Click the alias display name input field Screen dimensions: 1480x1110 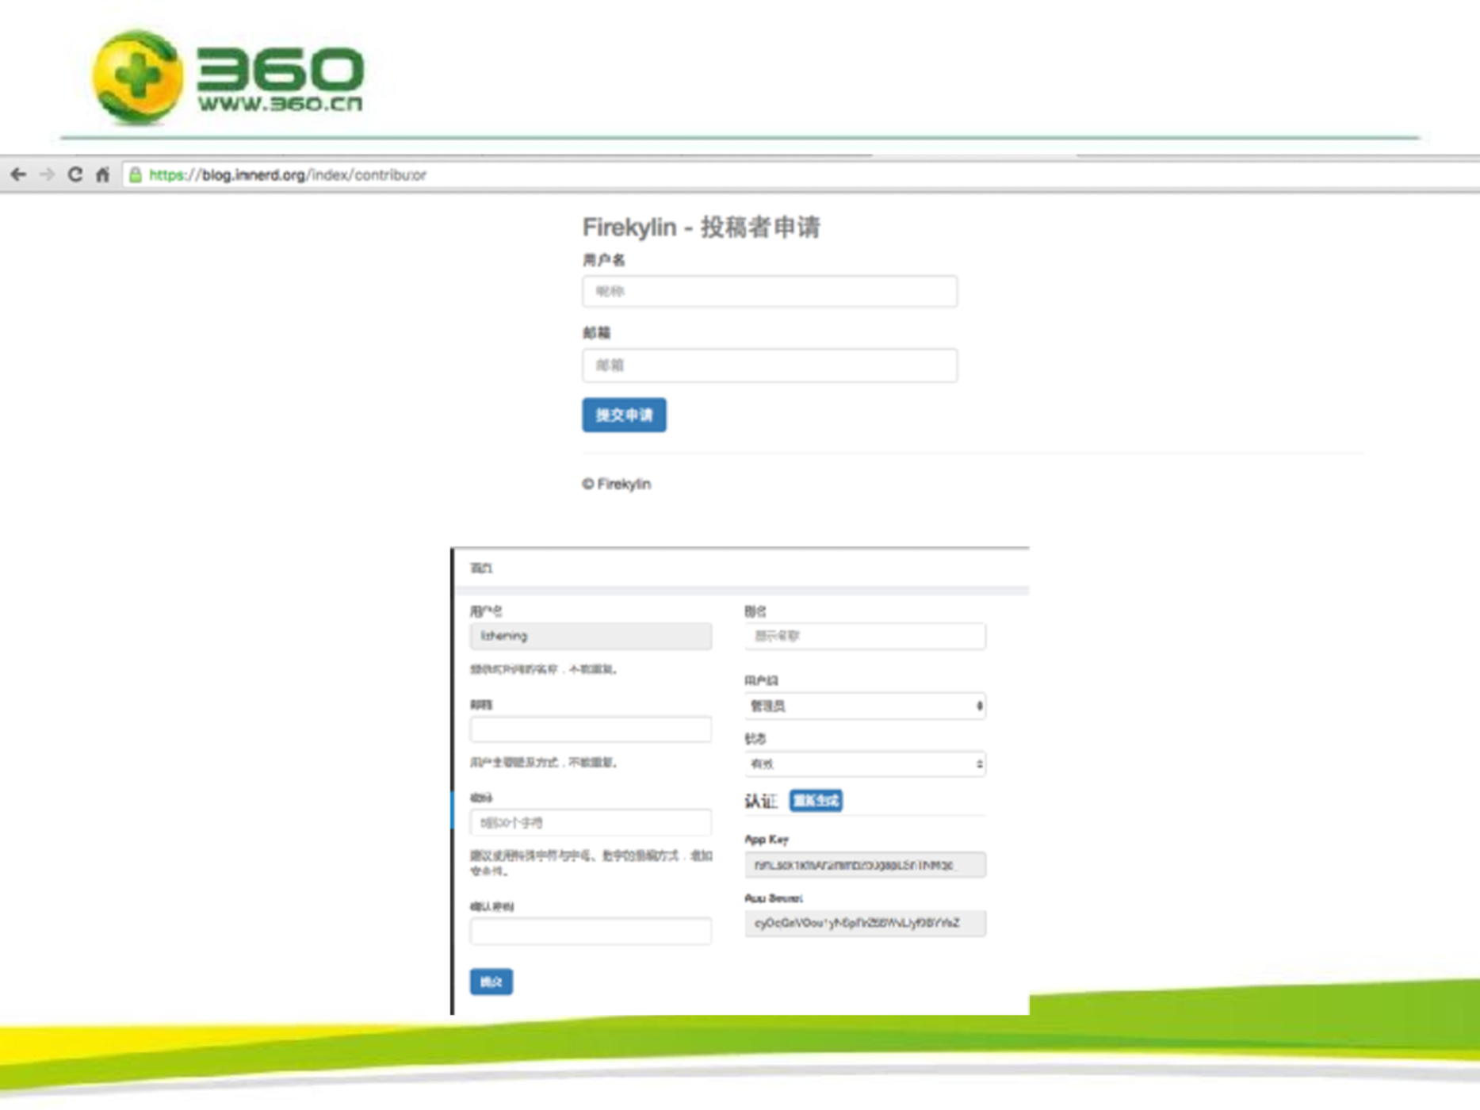pos(864,637)
